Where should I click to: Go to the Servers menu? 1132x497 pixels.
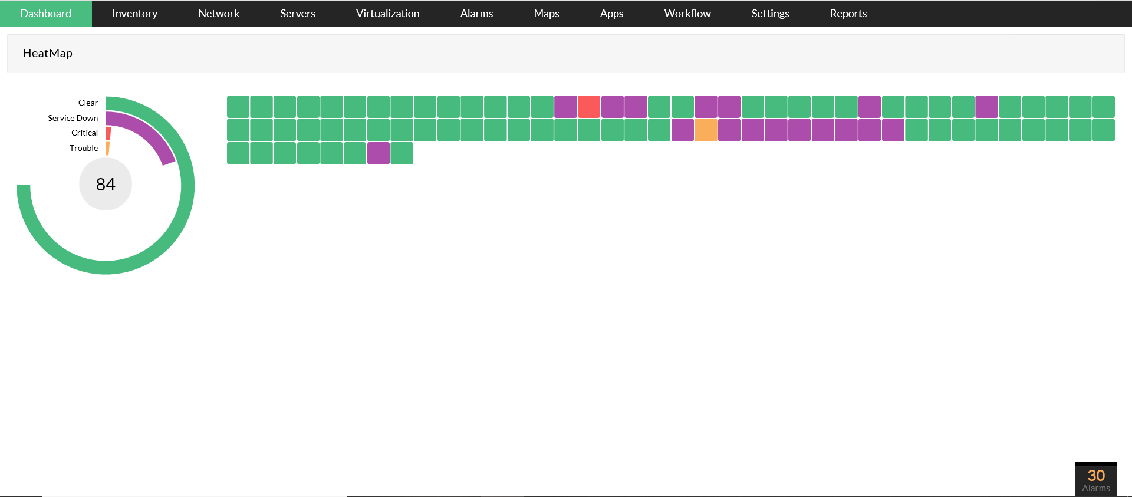297,14
